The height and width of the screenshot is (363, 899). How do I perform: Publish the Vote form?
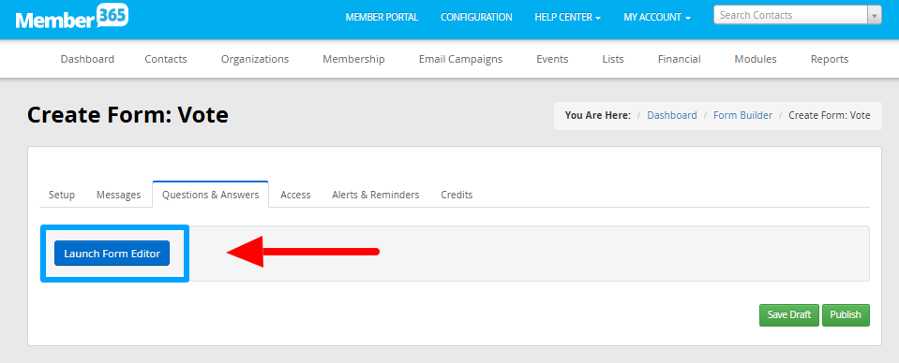point(846,315)
